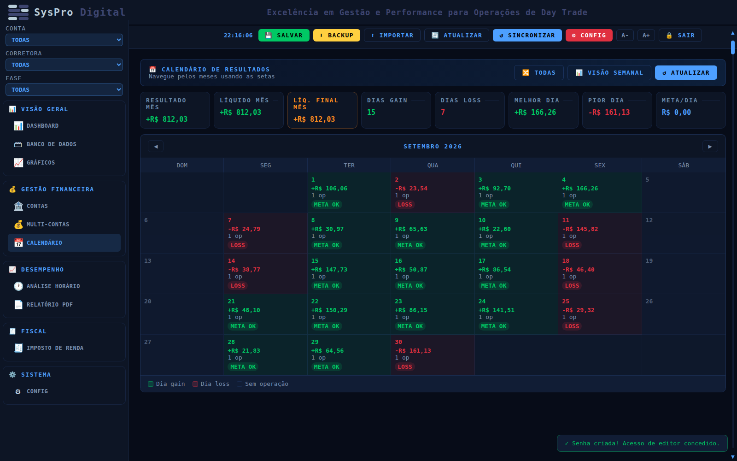The image size is (737, 461).
Task: Open the Conta dropdown
Action: point(64,40)
